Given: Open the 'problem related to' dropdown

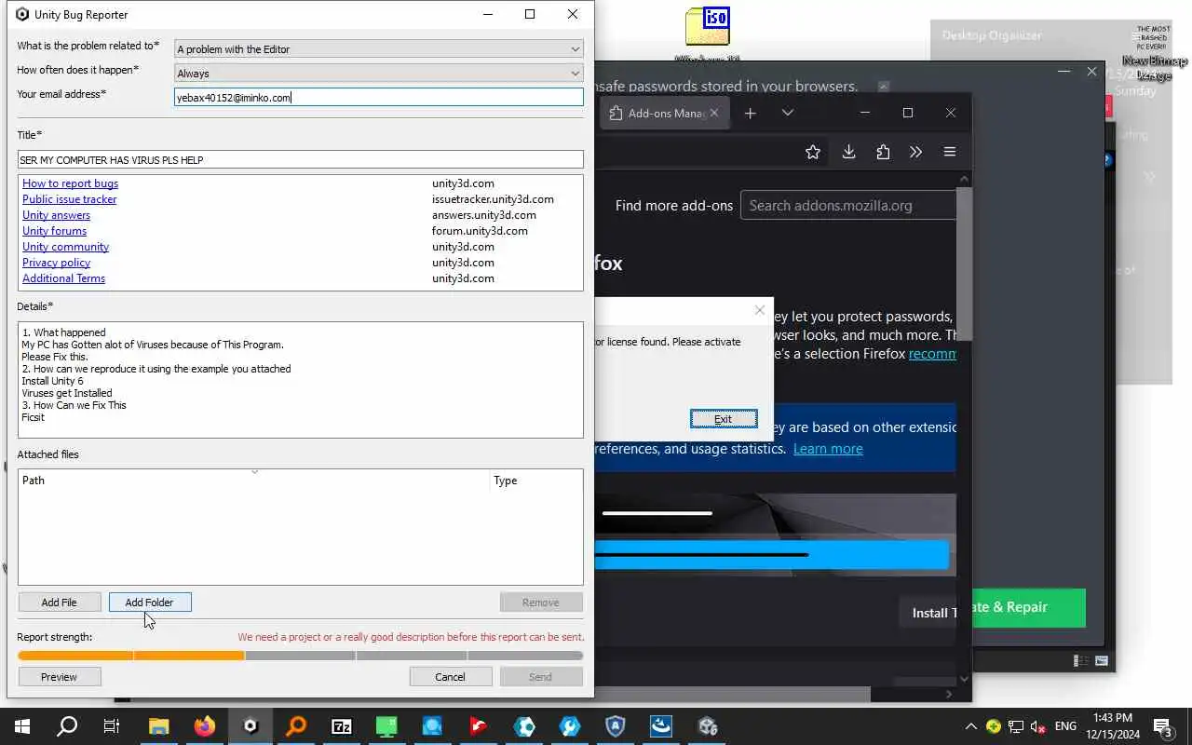Looking at the screenshot, I should click(x=379, y=49).
